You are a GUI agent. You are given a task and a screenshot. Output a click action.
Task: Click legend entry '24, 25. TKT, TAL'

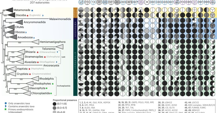(x=126, y=108)
